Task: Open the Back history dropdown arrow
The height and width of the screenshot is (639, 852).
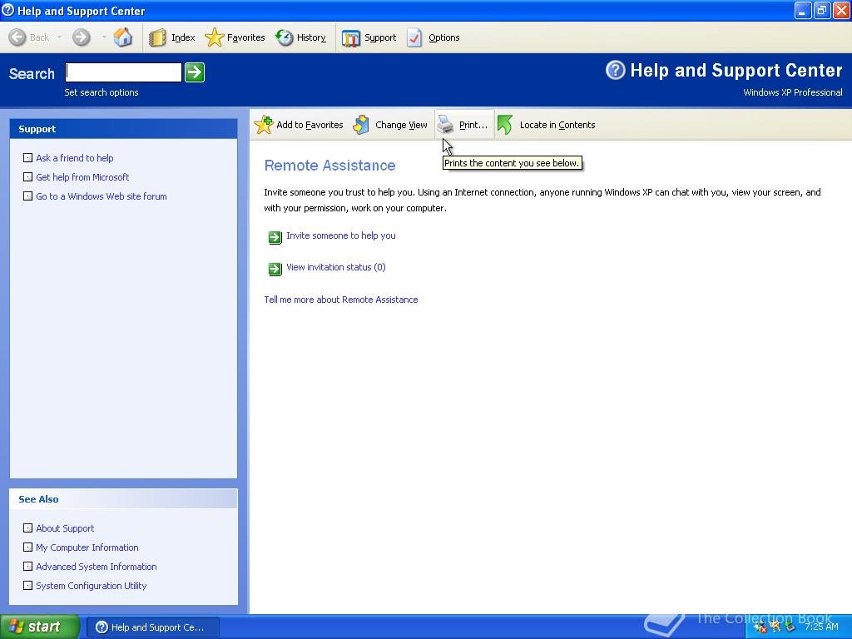Action: 59,37
